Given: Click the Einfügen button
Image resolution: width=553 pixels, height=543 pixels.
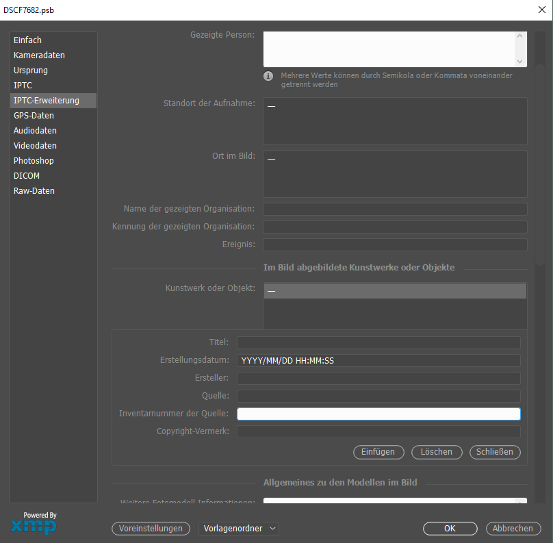Looking at the screenshot, I should click(378, 452).
